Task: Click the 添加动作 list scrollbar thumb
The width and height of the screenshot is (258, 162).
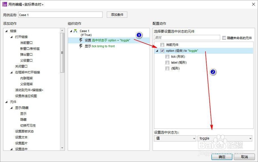Action: point(62,53)
